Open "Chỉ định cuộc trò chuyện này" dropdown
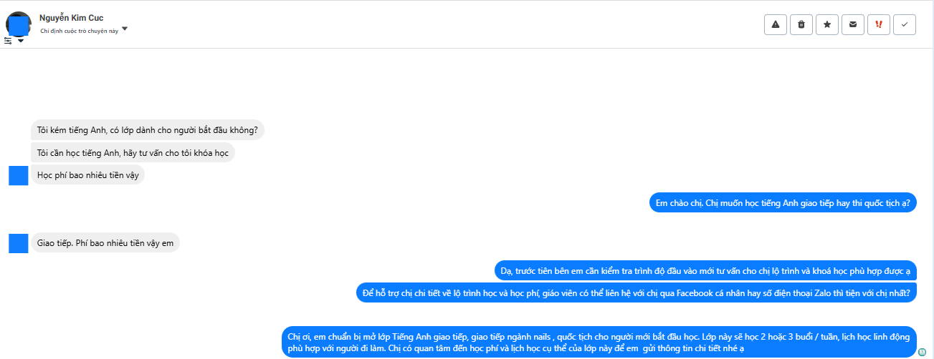Screen dimensions: 934x359 coord(80,31)
